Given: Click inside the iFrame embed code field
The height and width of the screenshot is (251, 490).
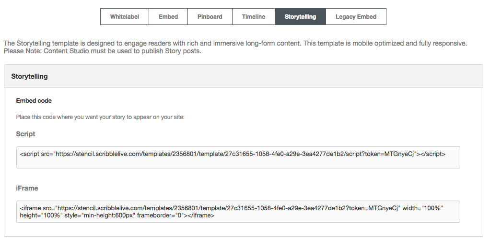Looking at the screenshot, I should [238, 212].
